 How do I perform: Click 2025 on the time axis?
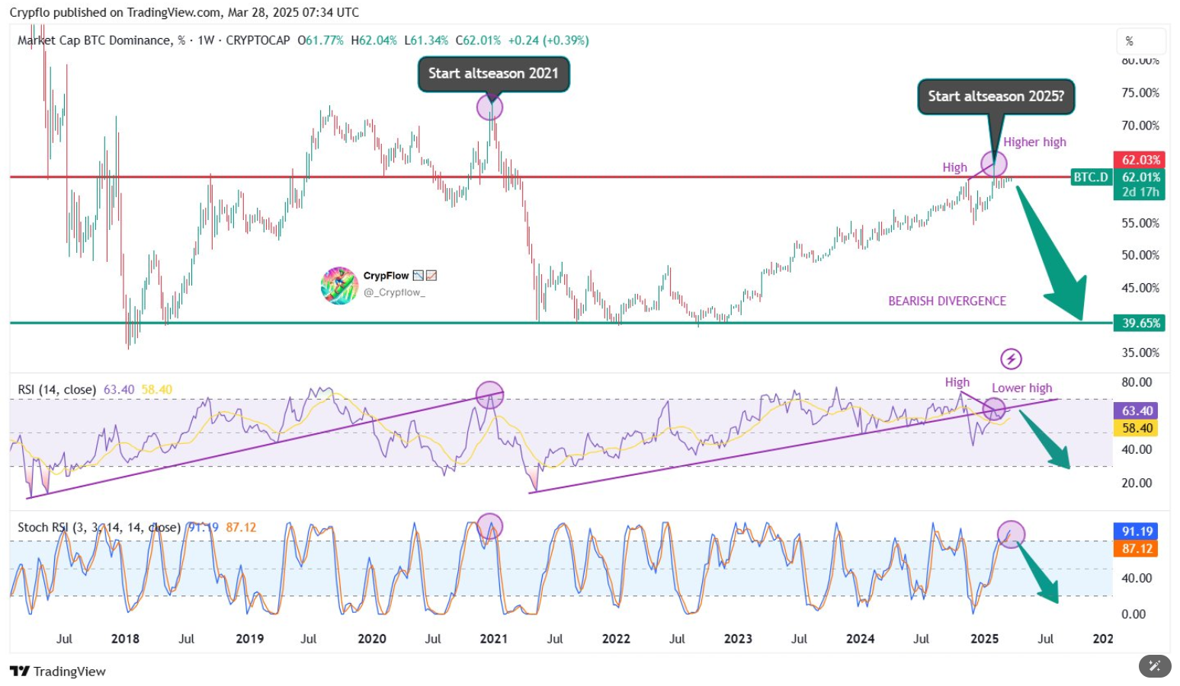(984, 639)
